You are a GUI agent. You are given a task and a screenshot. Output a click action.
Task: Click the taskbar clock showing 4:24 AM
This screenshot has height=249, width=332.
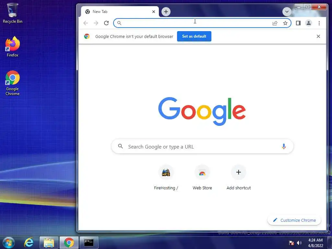coord(315,243)
